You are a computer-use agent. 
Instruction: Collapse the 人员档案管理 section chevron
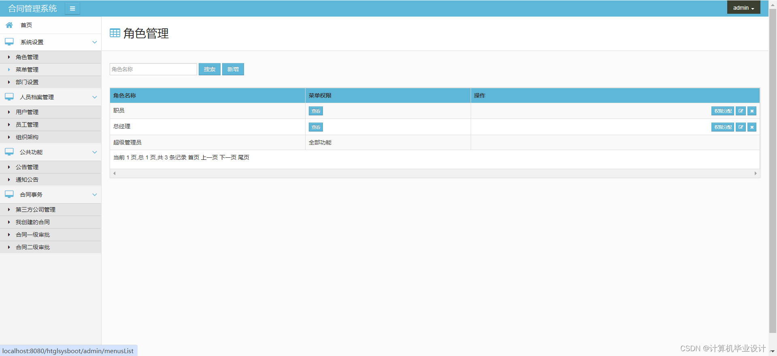coord(95,97)
